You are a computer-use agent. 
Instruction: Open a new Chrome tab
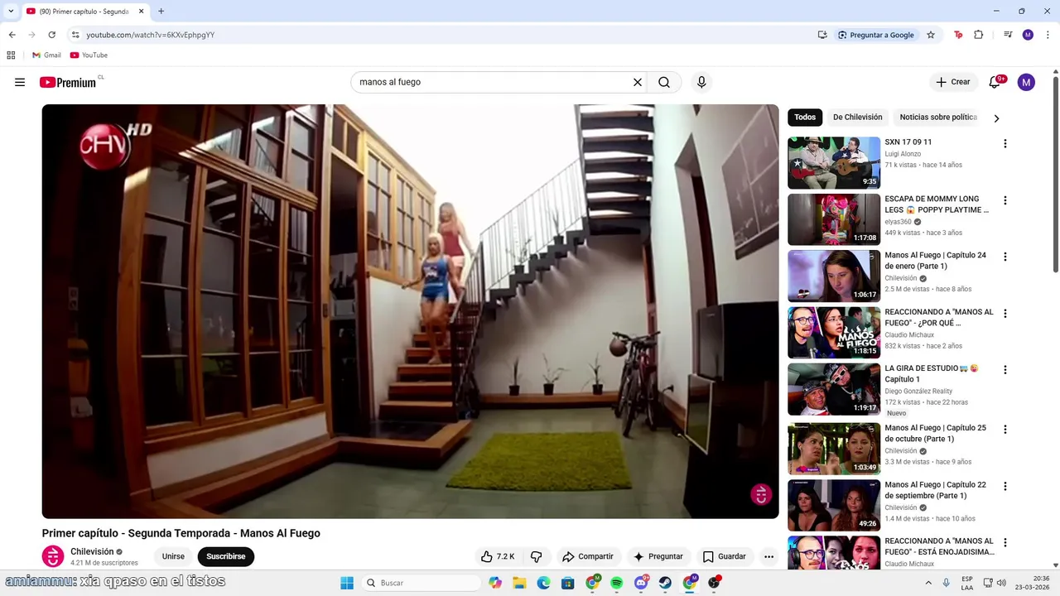(161, 11)
